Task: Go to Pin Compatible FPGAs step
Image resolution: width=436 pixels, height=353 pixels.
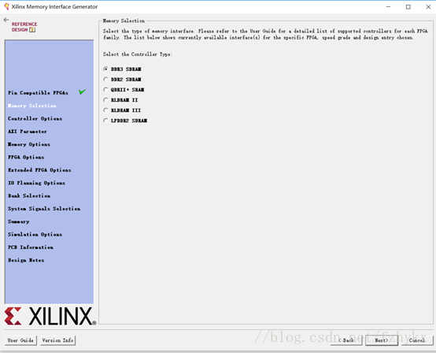Action: pos(38,93)
